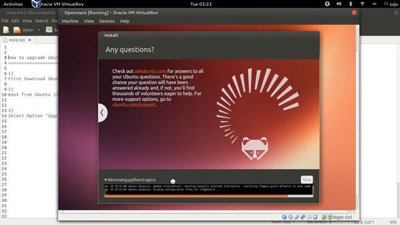Follow the ubuntu.com/support link
Screen dimensions: 400x225
[x=134, y=105]
